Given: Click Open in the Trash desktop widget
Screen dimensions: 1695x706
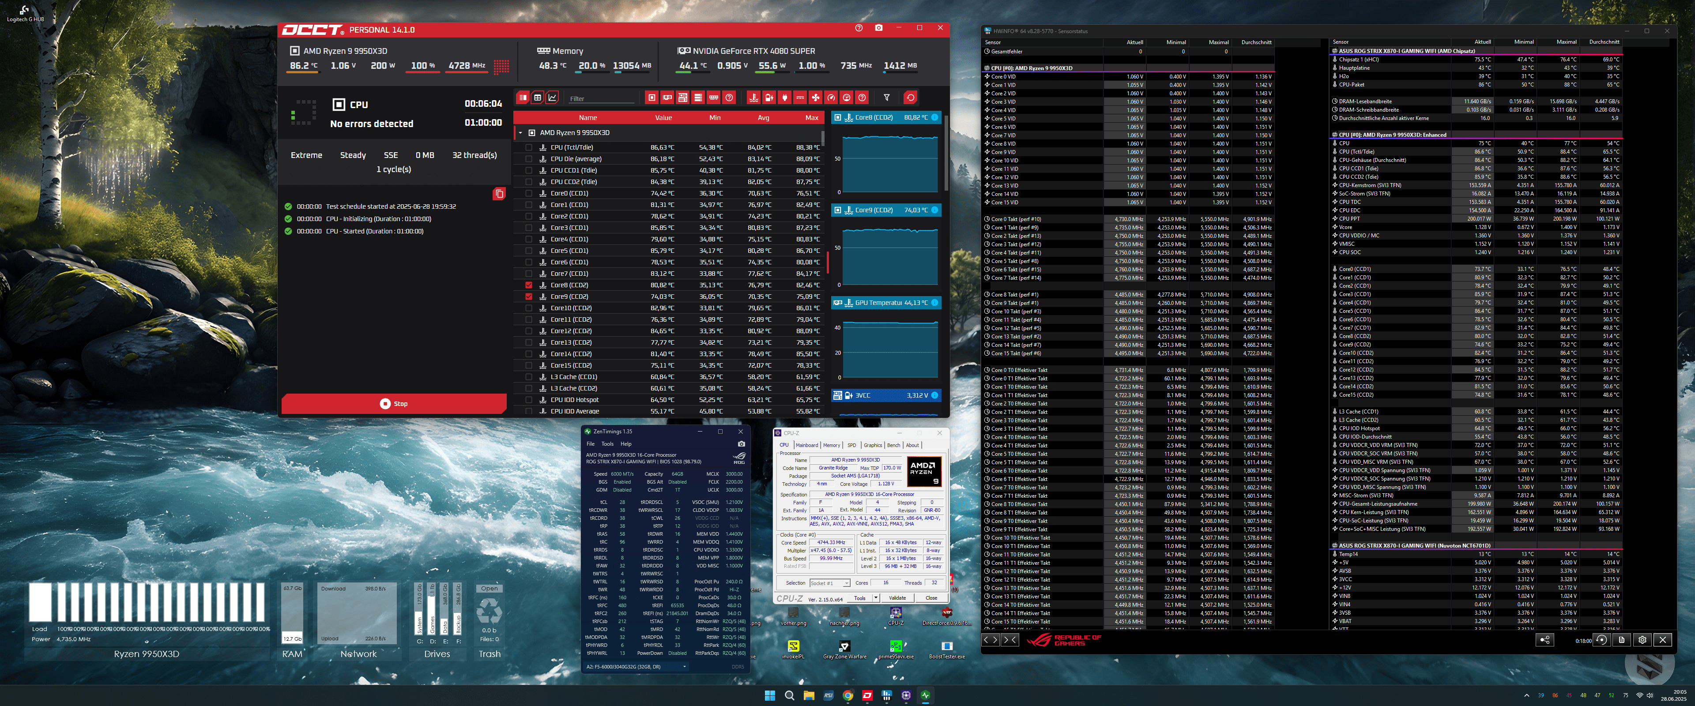Looking at the screenshot, I should (x=490, y=588).
